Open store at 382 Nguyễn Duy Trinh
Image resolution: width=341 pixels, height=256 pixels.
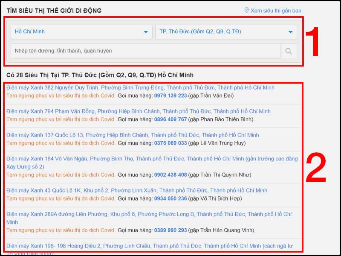140,87
